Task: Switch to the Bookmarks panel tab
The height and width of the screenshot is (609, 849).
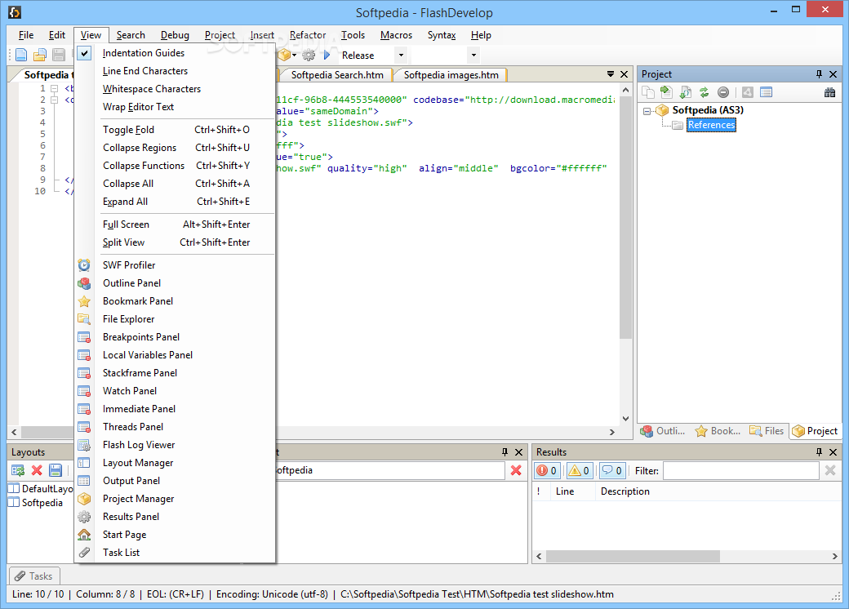Action: (718, 431)
